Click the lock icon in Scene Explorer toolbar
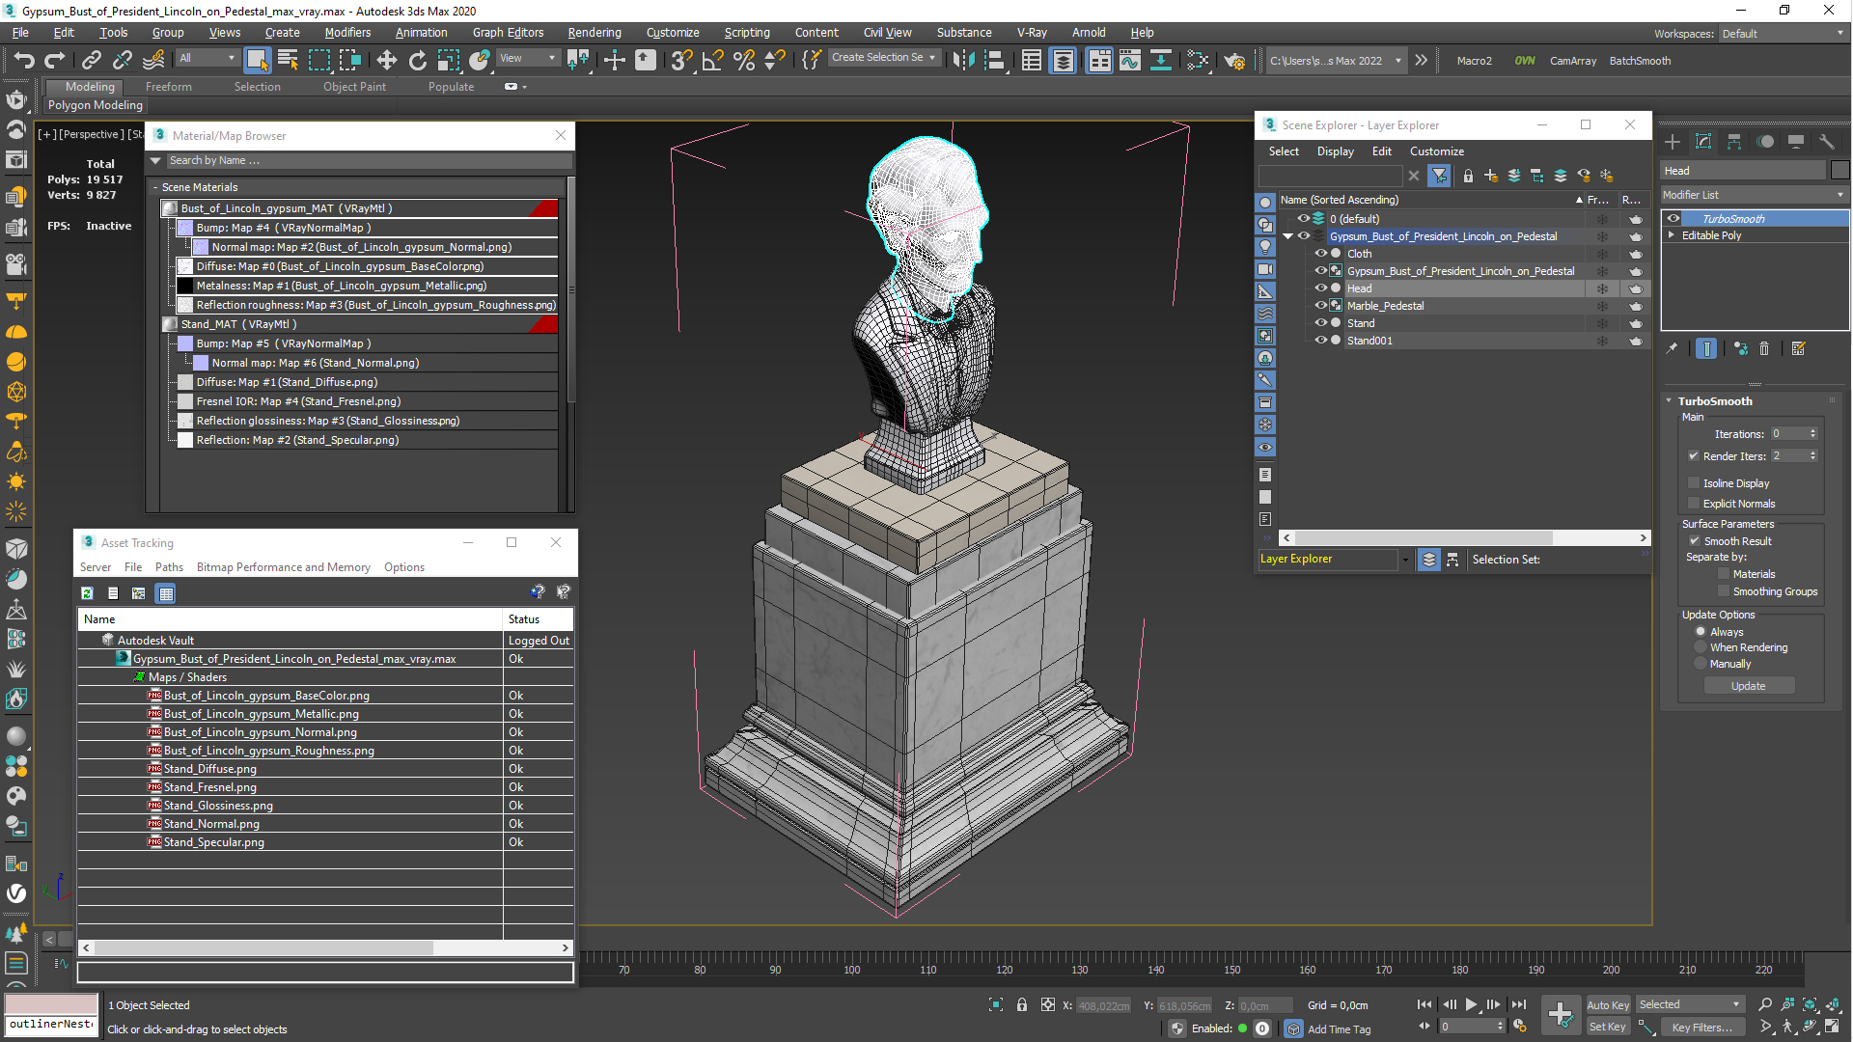Viewport: 1853px width, 1042px height. pyautogui.click(x=1468, y=176)
